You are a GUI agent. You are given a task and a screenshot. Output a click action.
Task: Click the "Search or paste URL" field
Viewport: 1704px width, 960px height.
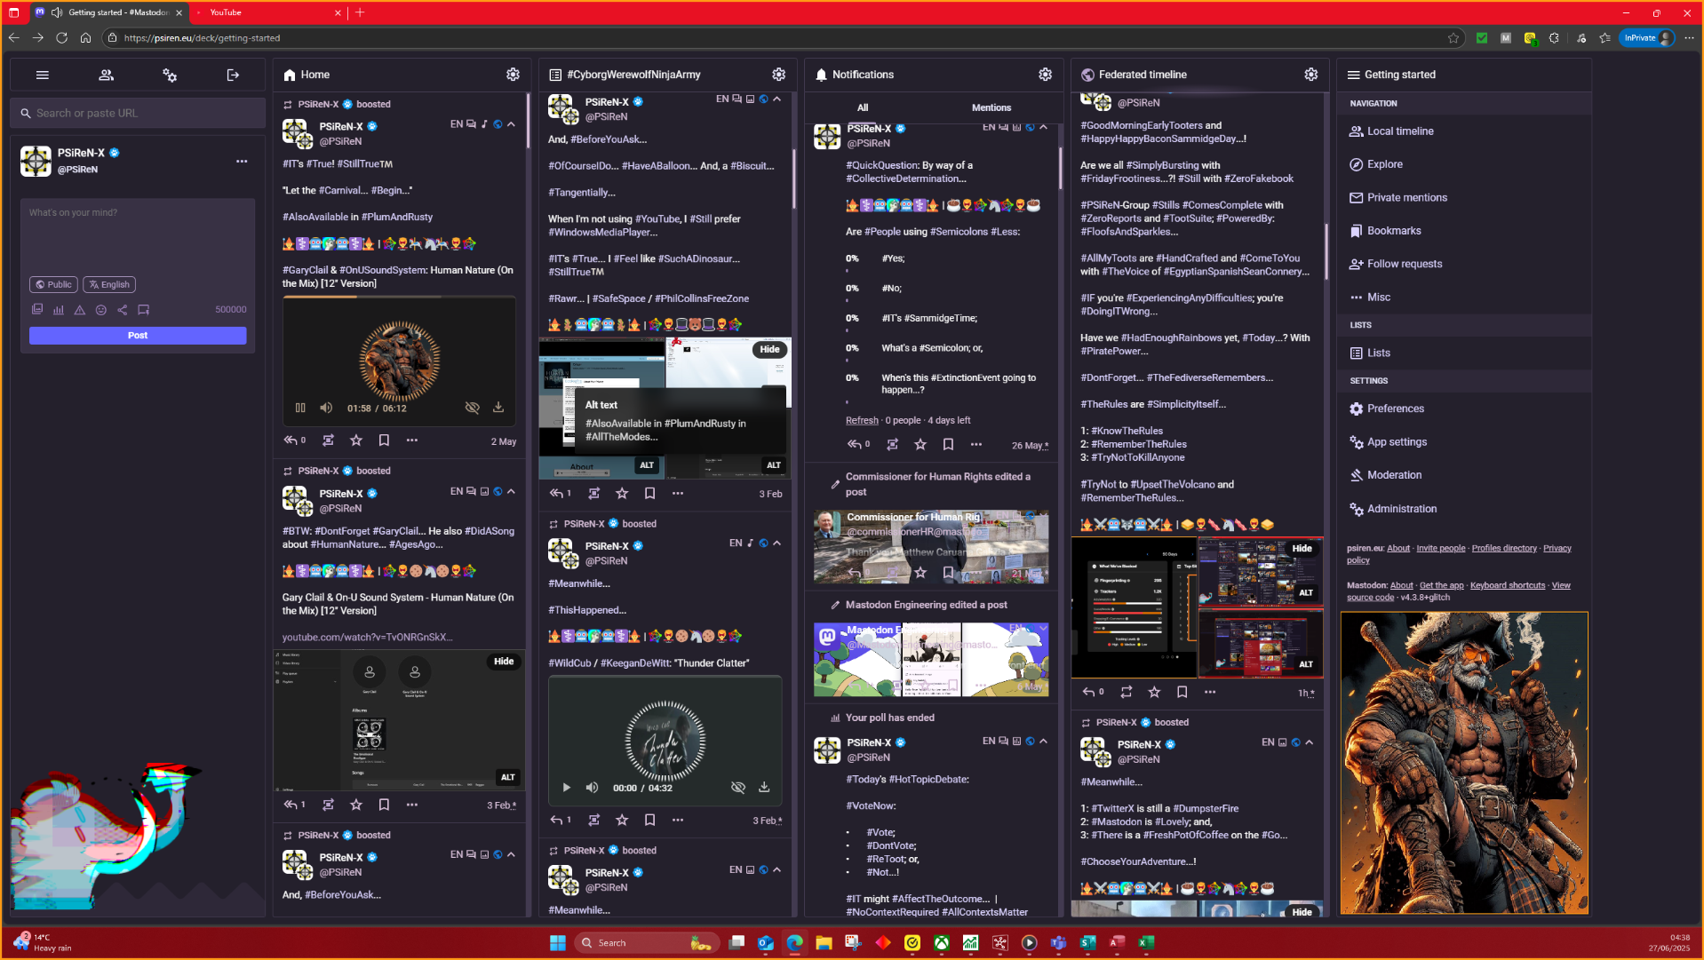pyautogui.click(x=138, y=113)
